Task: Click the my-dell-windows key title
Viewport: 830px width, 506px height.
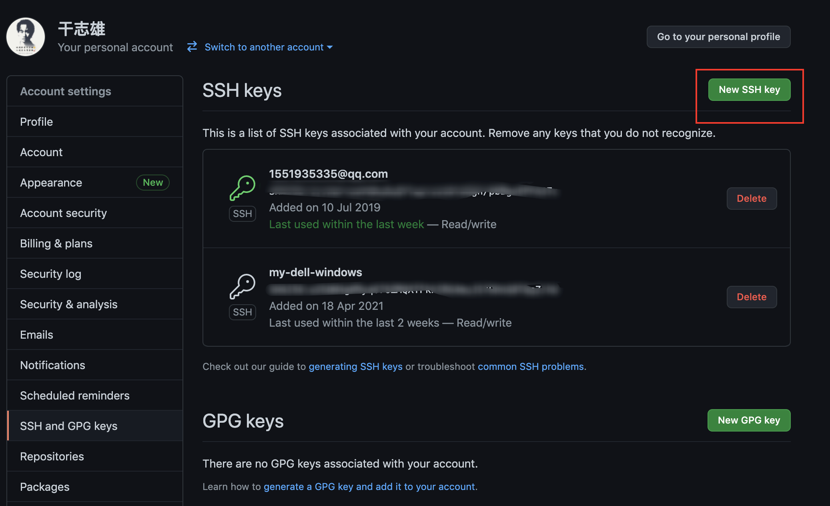Action: point(315,273)
